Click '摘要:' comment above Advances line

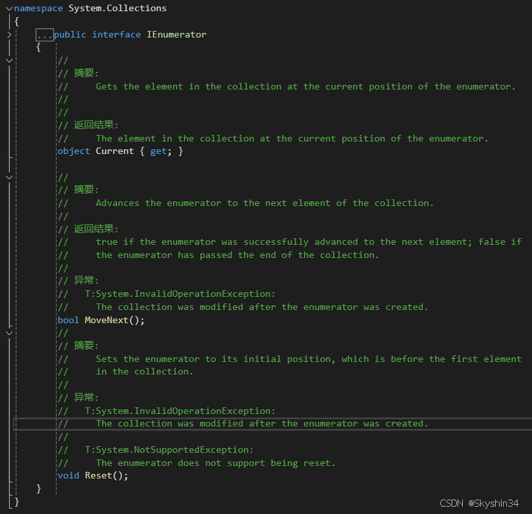tap(86, 190)
